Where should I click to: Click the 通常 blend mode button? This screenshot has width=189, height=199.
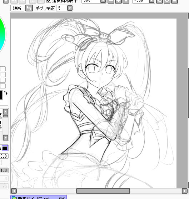click(17, 8)
